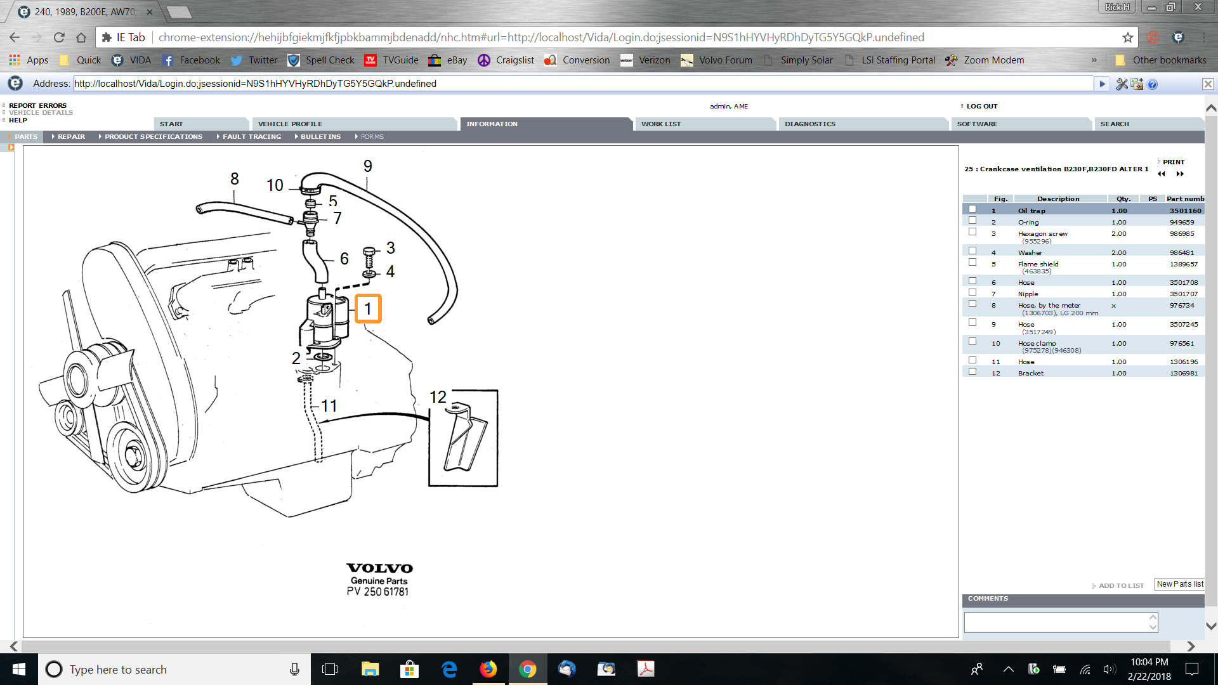This screenshot has height=685, width=1218.
Task: Bookmark page with the star icon
Action: pyautogui.click(x=1127, y=37)
